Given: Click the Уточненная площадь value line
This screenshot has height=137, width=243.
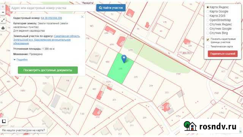Looking at the screenshot, I should click(34, 49).
